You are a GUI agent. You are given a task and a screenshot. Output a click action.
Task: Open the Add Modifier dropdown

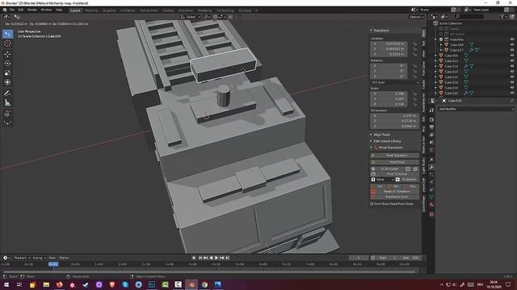[476, 109]
